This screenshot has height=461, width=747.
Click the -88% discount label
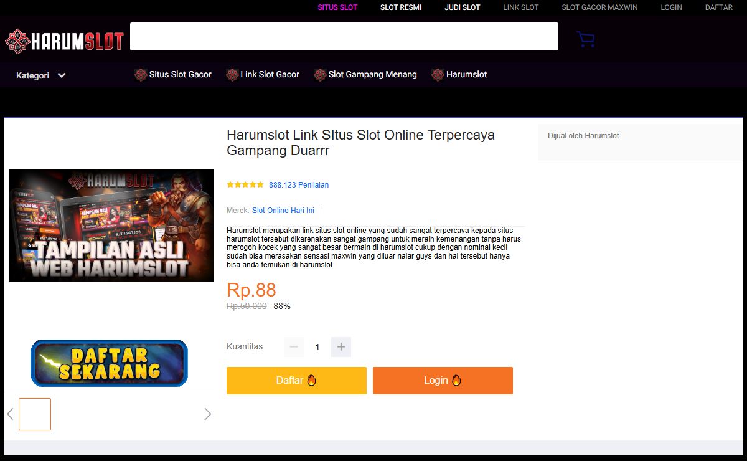pyautogui.click(x=281, y=306)
